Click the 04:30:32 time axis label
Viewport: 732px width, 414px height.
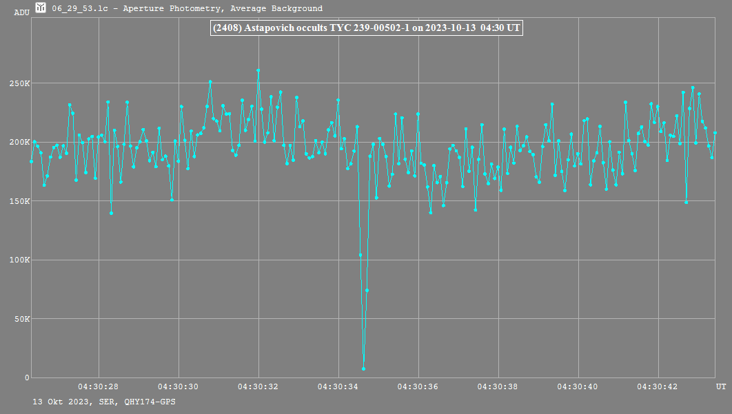click(258, 387)
